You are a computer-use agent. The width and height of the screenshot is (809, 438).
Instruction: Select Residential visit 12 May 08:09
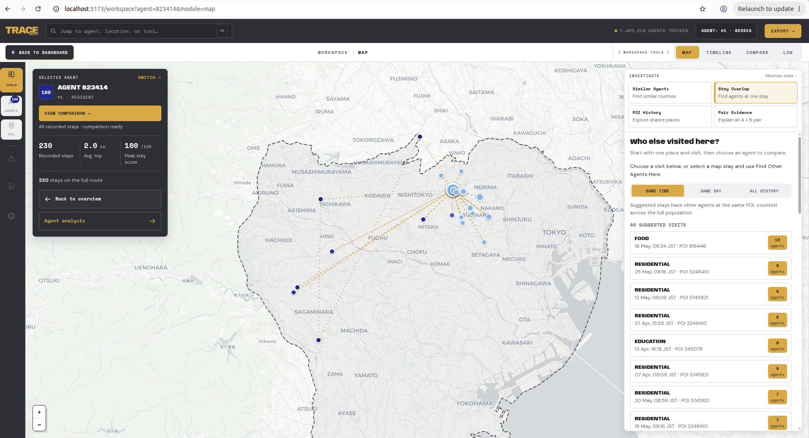[x=711, y=294]
